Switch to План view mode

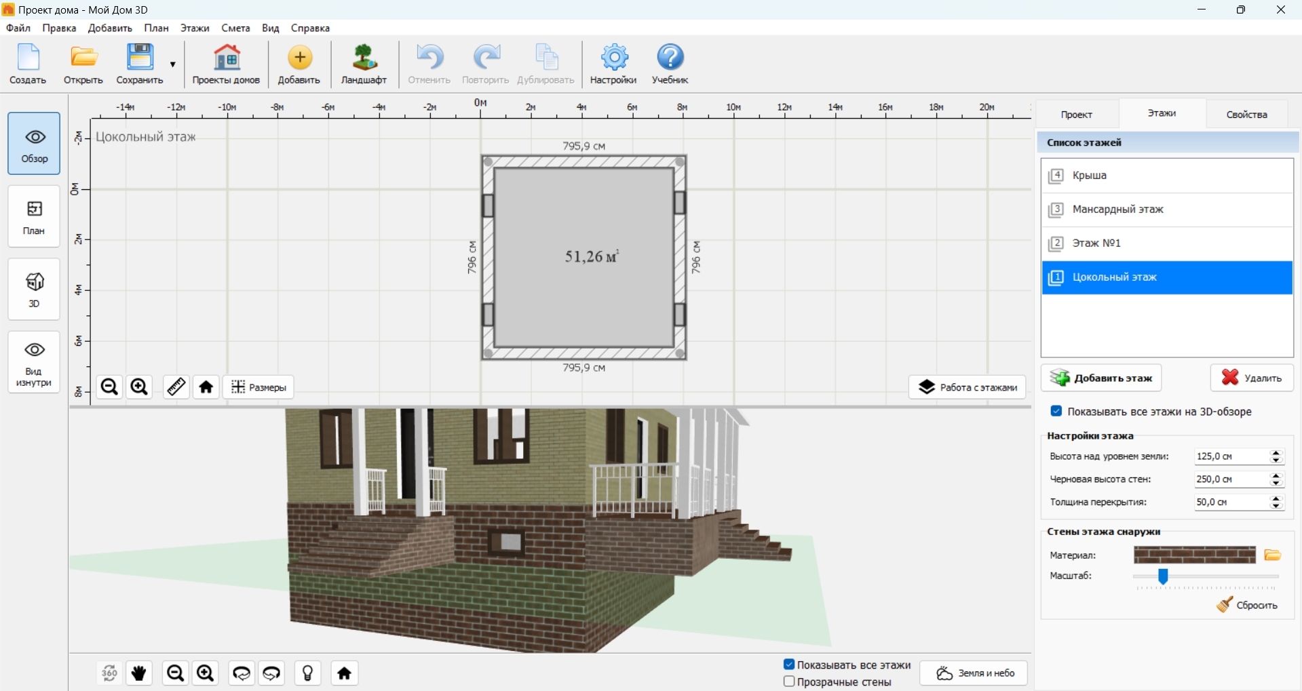point(34,216)
